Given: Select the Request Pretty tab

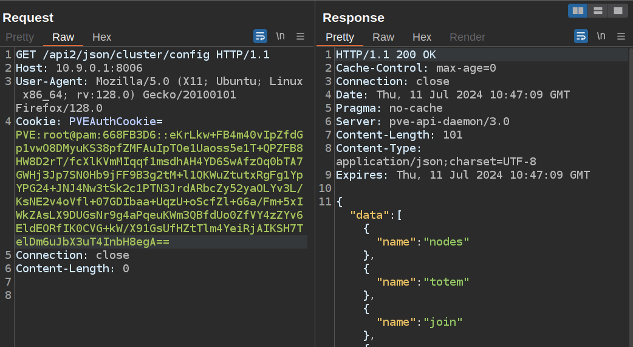Looking at the screenshot, I should coord(20,37).
